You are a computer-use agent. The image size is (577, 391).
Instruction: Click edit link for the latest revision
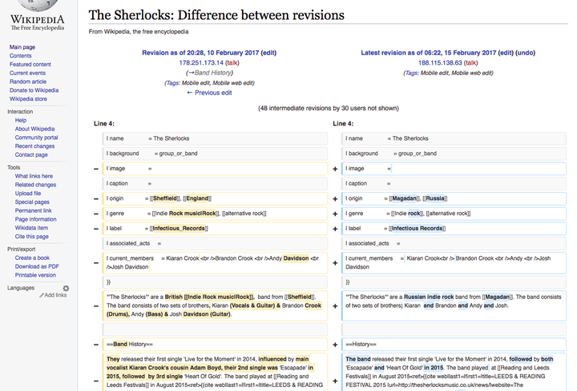(506, 53)
